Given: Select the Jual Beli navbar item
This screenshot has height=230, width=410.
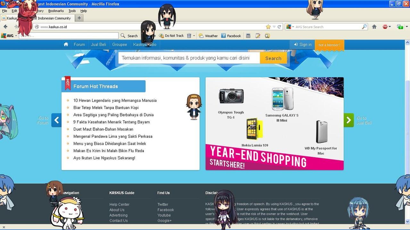Looking at the screenshot, I should pyautogui.click(x=98, y=44).
